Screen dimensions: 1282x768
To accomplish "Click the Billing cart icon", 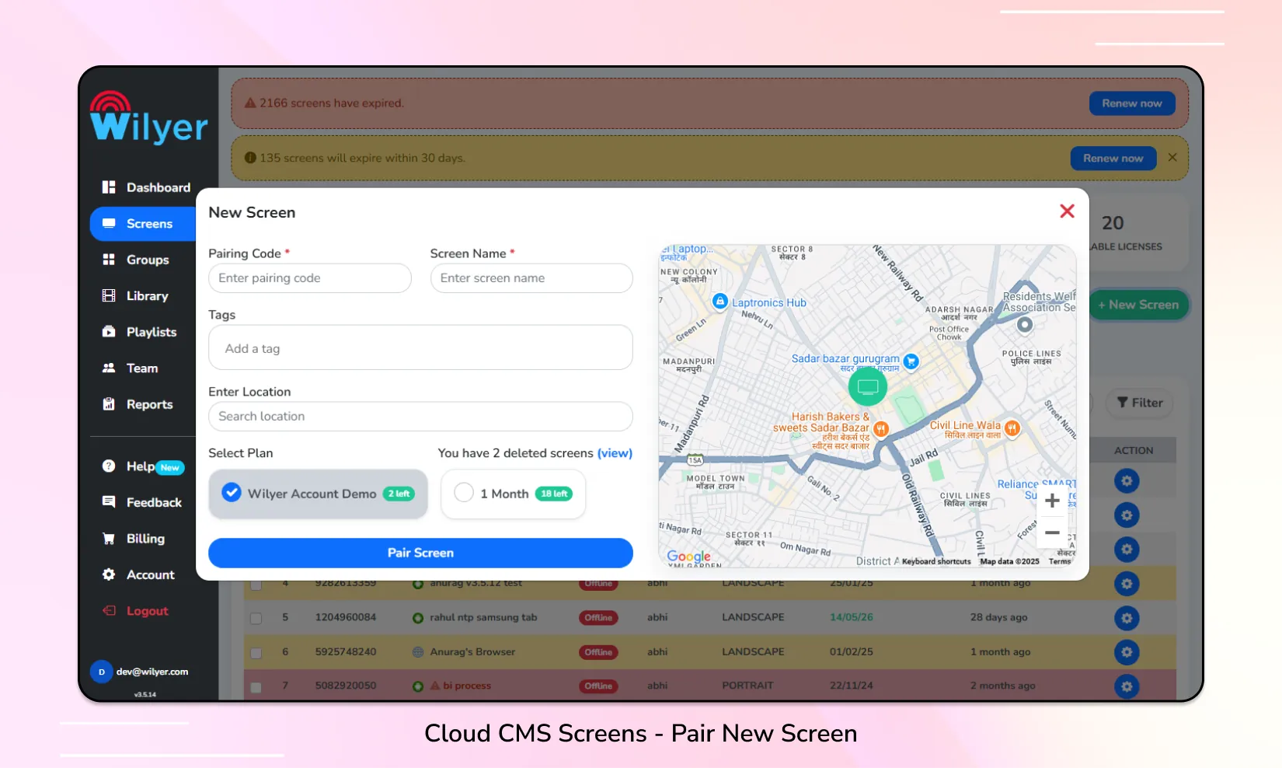I will click(109, 539).
